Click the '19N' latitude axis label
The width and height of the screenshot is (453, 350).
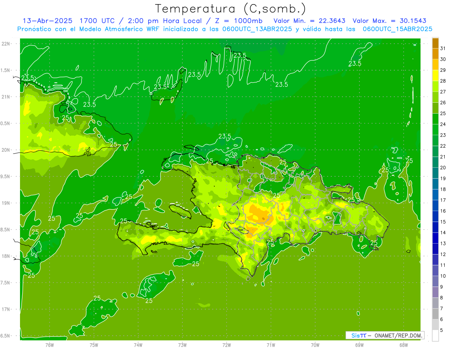(x=6, y=203)
